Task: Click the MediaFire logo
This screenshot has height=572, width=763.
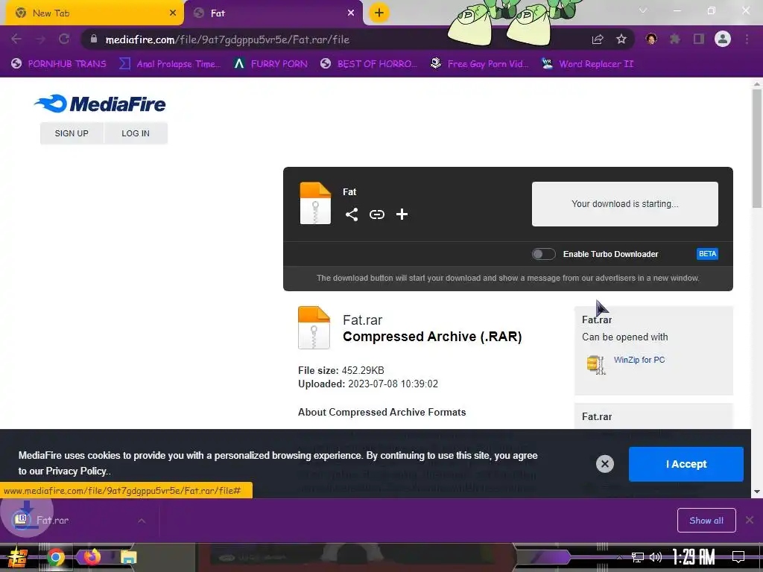Action: [x=101, y=104]
